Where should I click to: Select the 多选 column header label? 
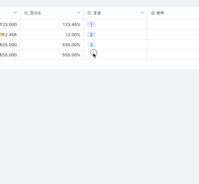97,13
